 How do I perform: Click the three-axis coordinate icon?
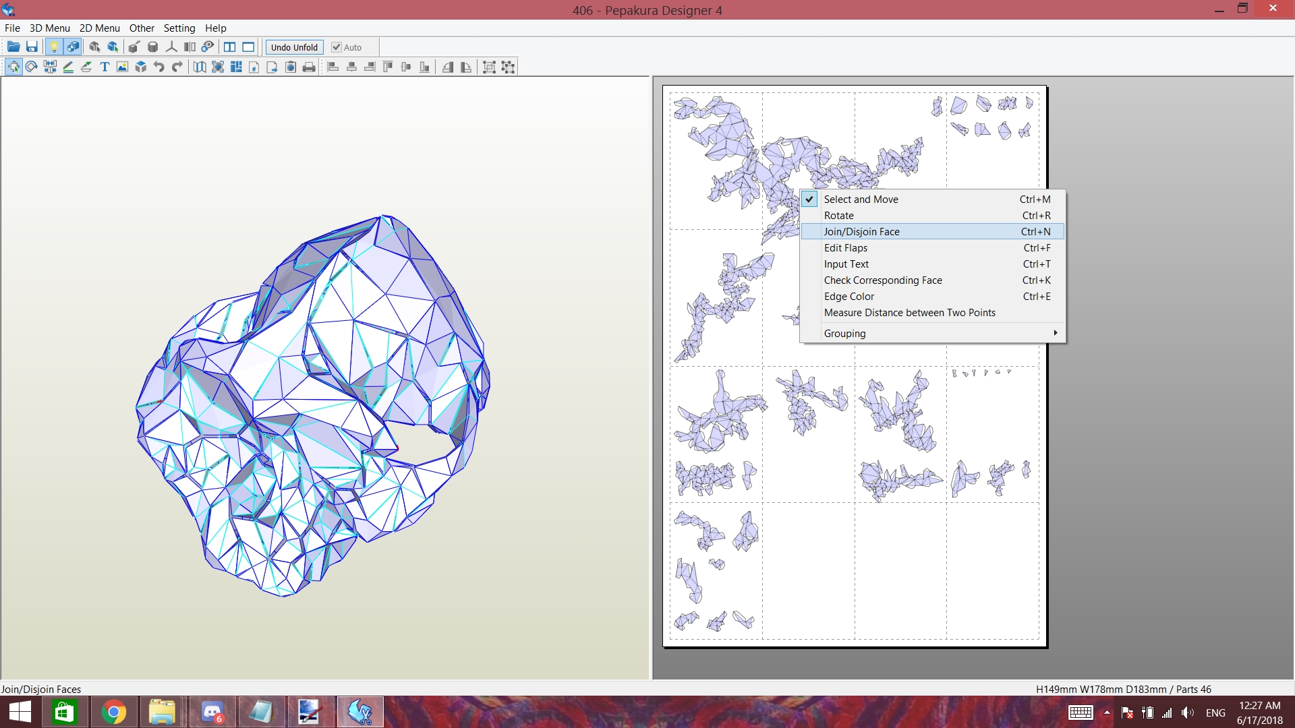click(x=171, y=47)
